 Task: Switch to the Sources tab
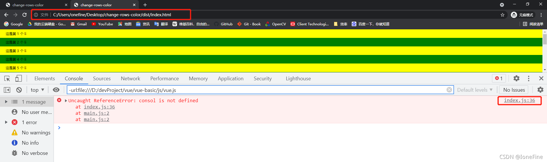[x=102, y=79]
